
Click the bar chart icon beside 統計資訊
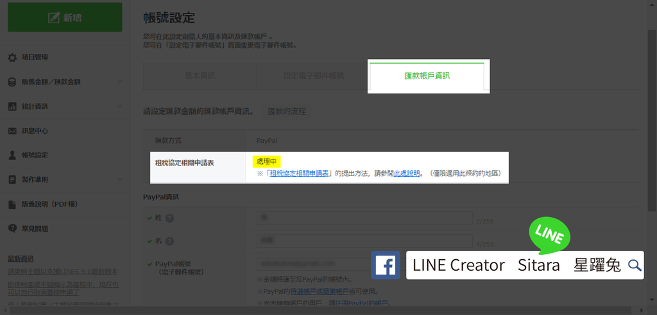[x=13, y=107]
